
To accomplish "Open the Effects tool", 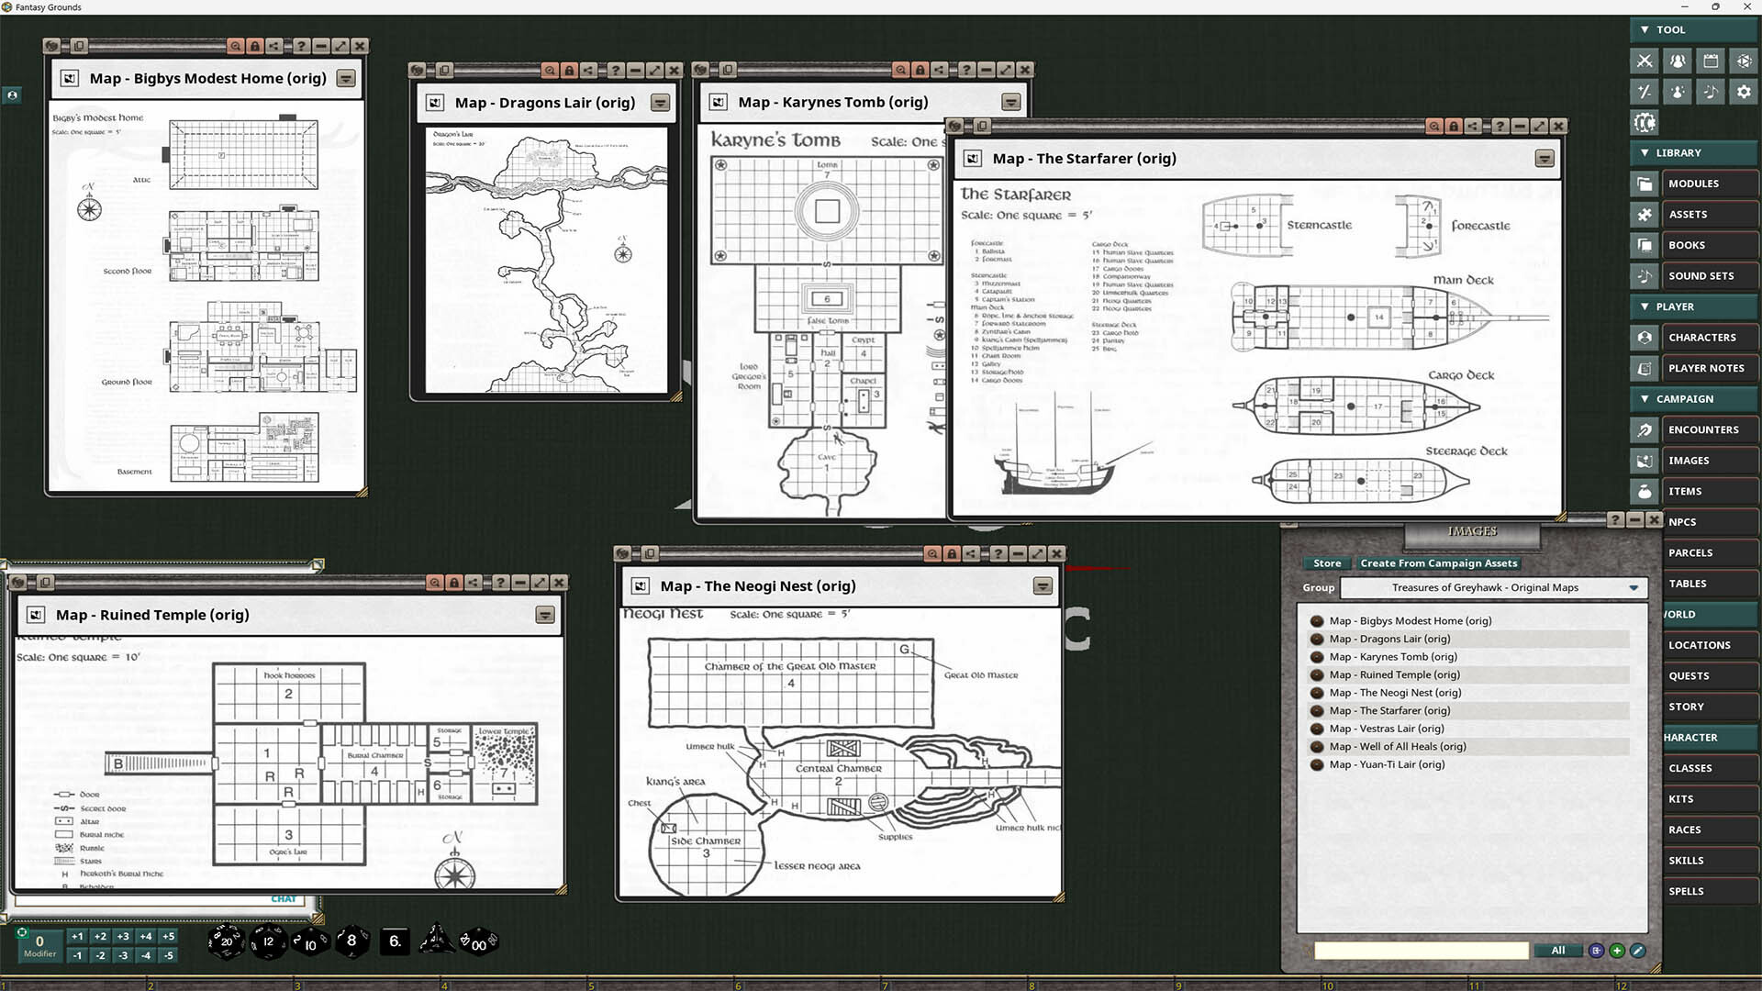I will click(1678, 92).
